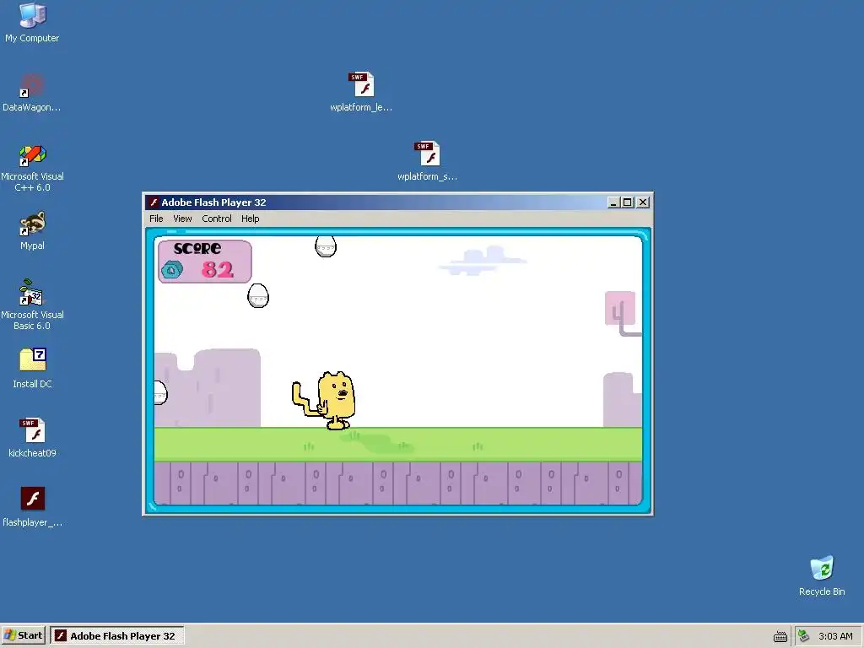This screenshot has height=648, width=864.
Task: Click Adobe Flash Player 32 taskbar button
Action: pyautogui.click(x=116, y=636)
